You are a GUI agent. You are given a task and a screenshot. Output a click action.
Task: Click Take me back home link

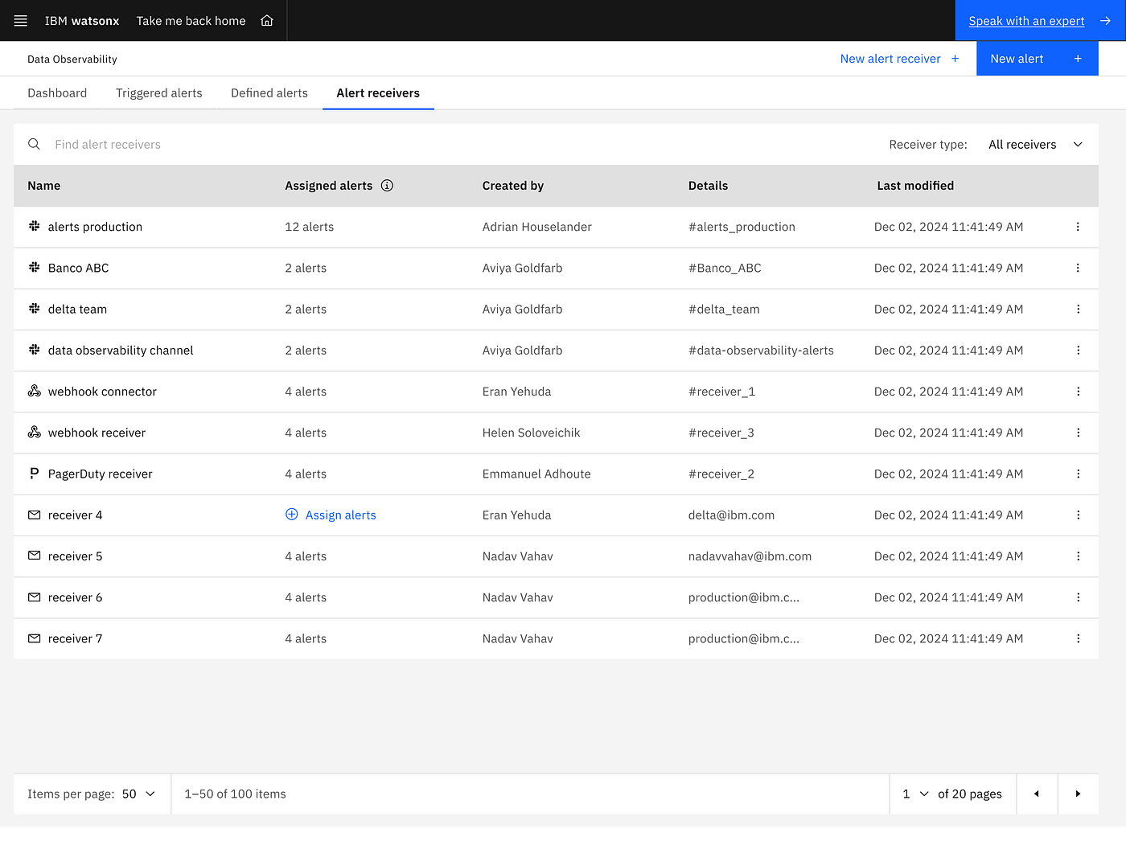(x=191, y=21)
